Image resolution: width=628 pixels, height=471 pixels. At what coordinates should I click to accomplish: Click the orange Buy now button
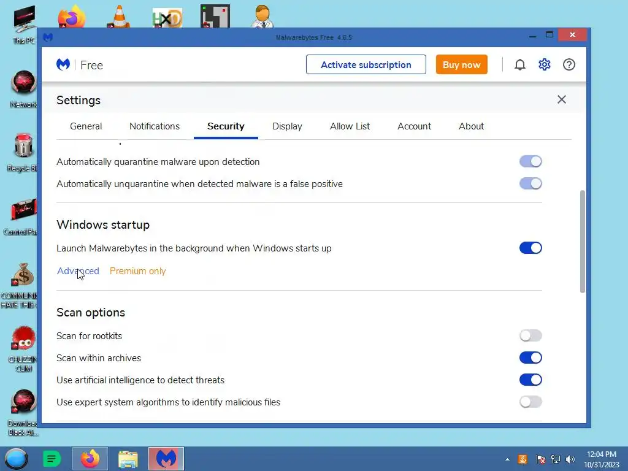click(x=462, y=64)
